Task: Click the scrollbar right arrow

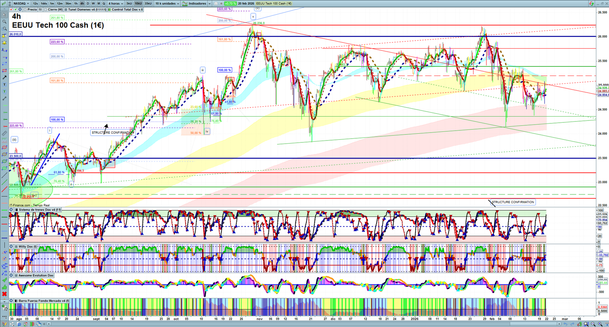Action: pyautogui.click(x=559, y=324)
